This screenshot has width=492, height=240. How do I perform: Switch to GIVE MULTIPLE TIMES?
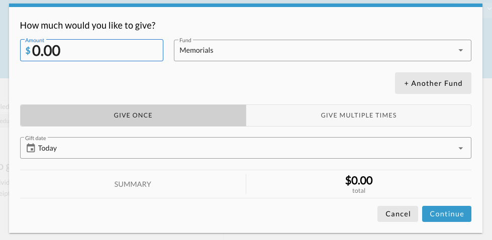tap(359, 115)
